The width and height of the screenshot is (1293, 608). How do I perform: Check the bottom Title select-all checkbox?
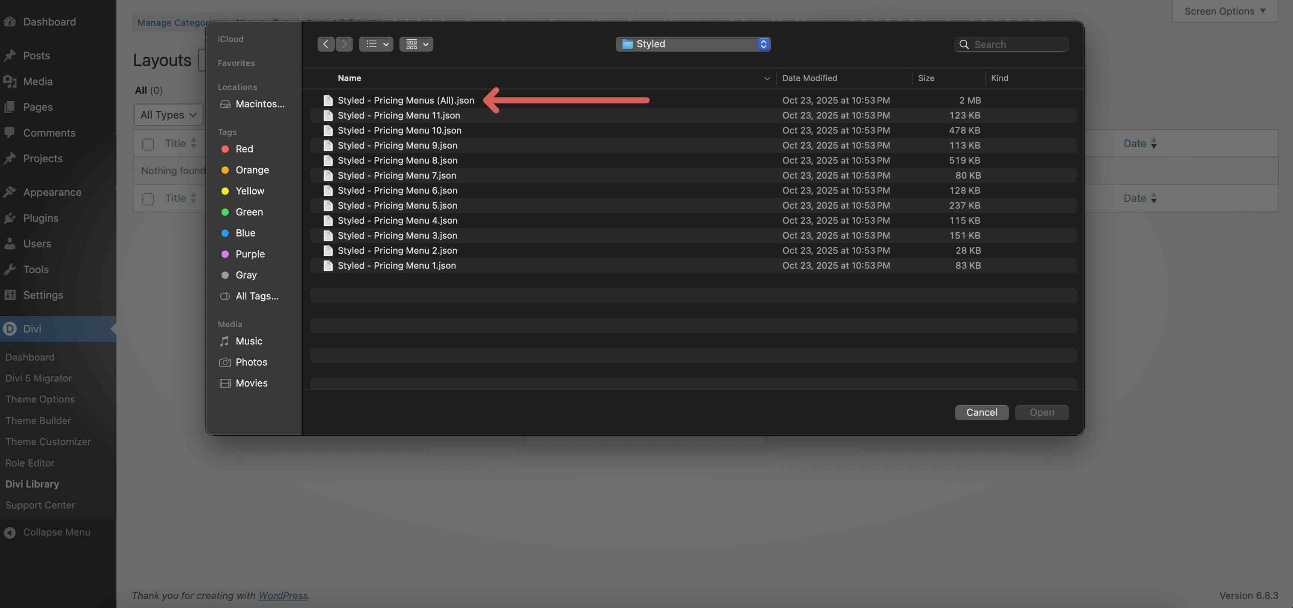click(148, 199)
